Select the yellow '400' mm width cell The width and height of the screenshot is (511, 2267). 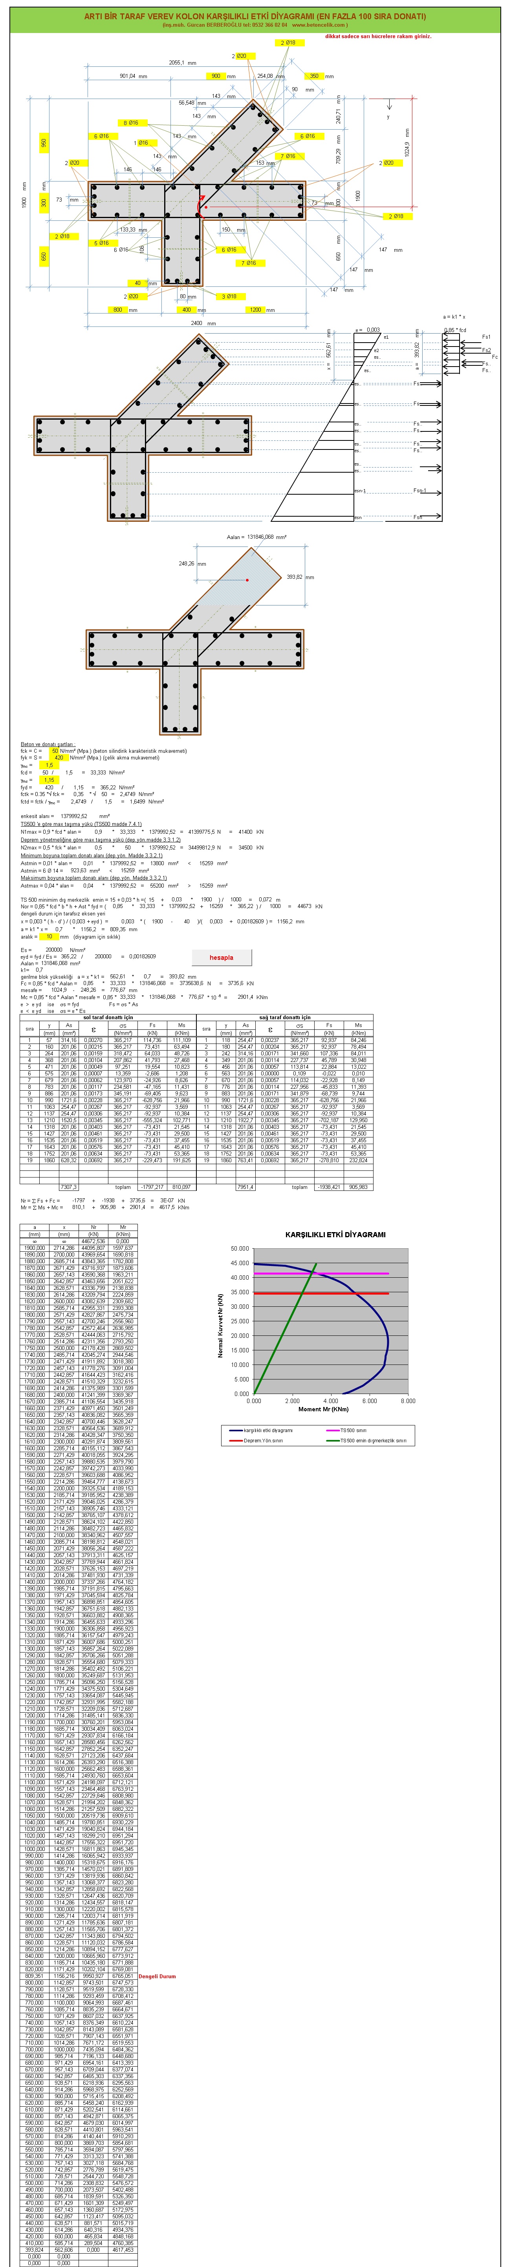[187, 310]
